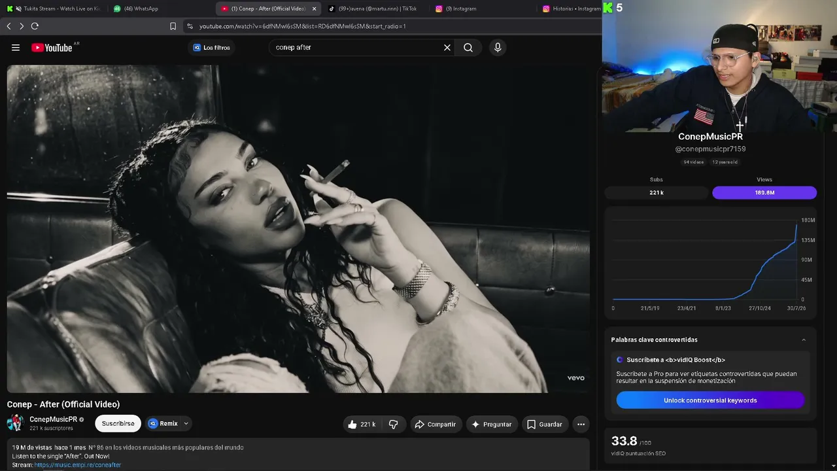Click the browser address bar URL

[x=303, y=26]
